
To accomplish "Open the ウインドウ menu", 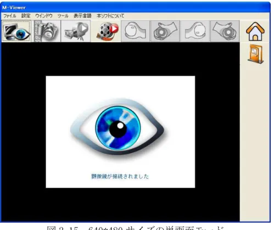I will click(x=44, y=16).
